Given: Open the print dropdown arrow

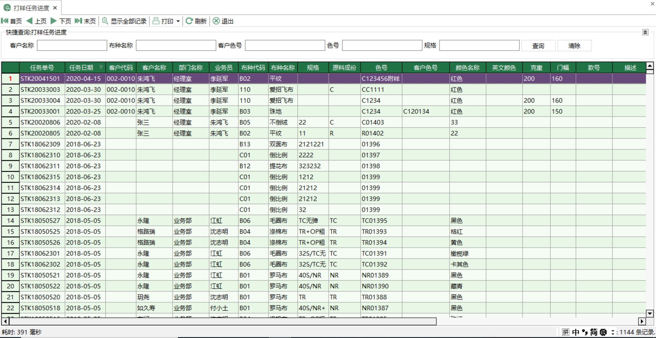Looking at the screenshot, I should [x=178, y=21].
